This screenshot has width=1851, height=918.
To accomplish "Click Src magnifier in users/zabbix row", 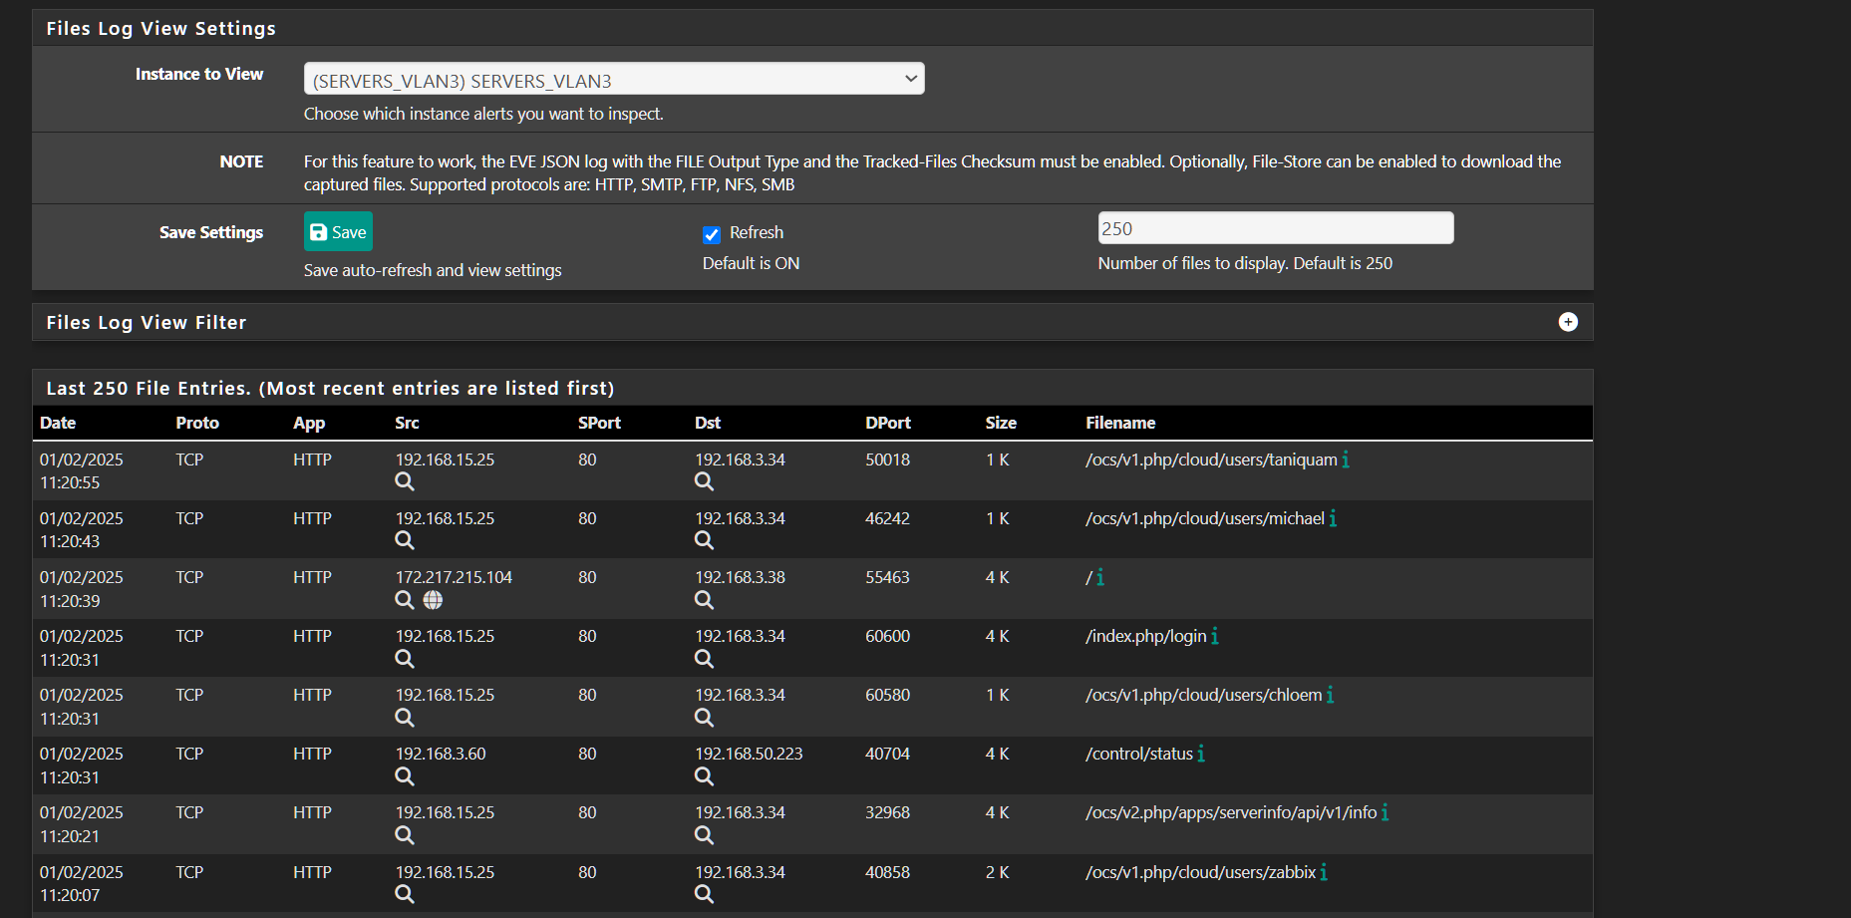I will point(404,894).
